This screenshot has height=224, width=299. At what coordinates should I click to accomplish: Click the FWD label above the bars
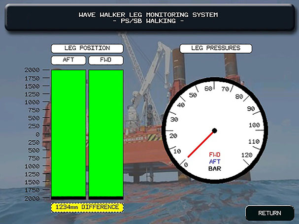point(105,60)
